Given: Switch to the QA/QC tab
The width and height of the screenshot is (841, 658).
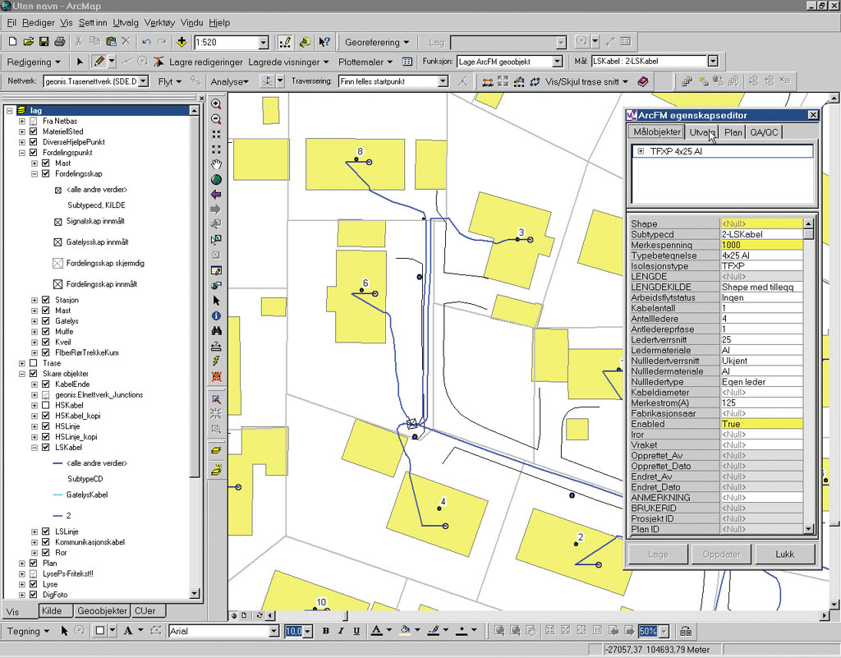Looking at the screenshot, I should 765,132.
